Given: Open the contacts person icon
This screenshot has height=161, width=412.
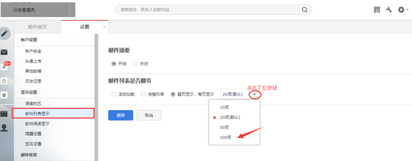Looking at the screenshot, I should [x=4, y=128].
